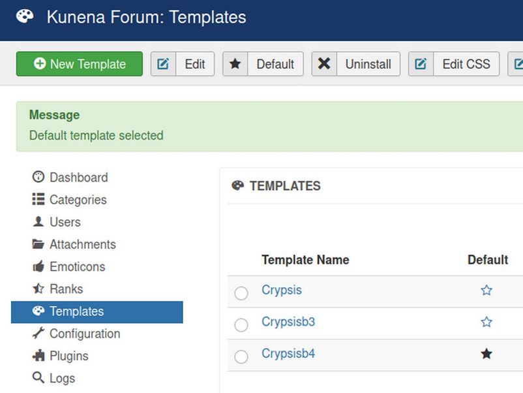Select the Crypsisb3 radio button
The image size is (523, 393).
pos(241,325)
